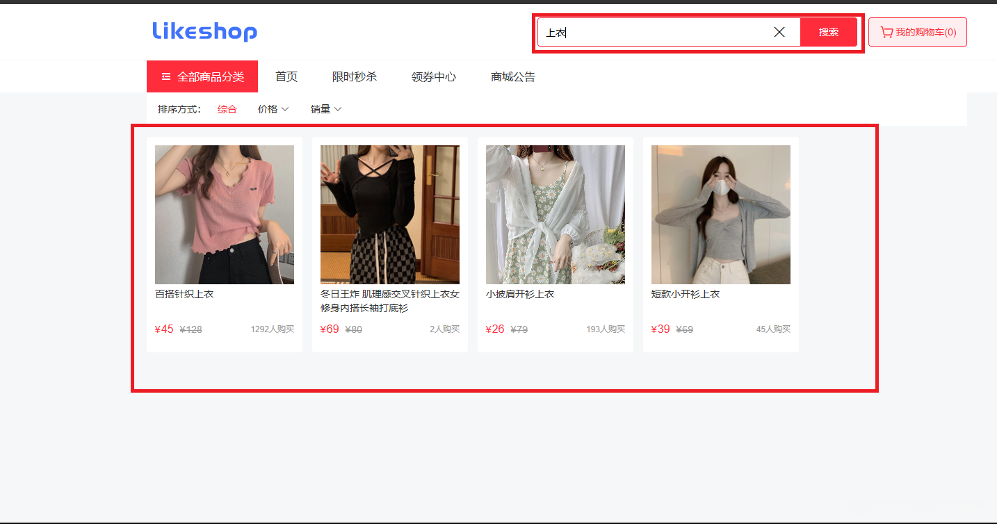Click the ¥69 sale price
Image resolution: width=997 pixels, height=524 pixels.
[330, 329]
